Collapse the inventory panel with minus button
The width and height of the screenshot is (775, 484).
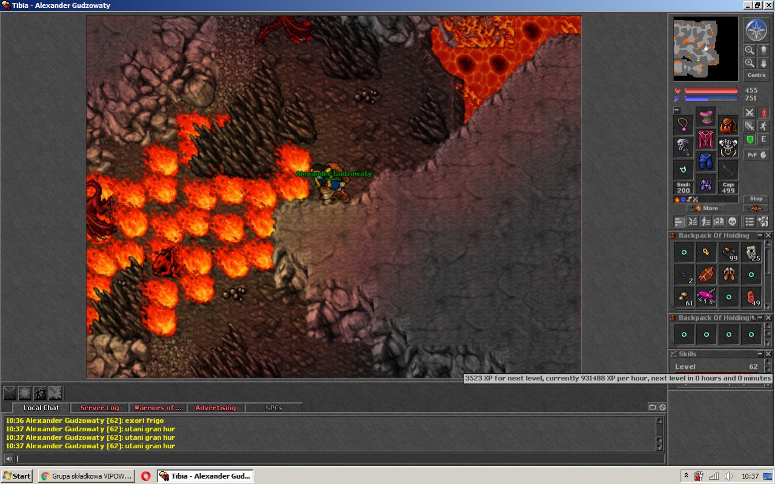click(677, 110)
